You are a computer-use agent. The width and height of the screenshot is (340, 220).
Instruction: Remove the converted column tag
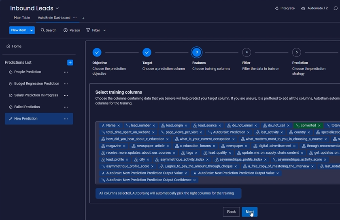tap(319, 126)
